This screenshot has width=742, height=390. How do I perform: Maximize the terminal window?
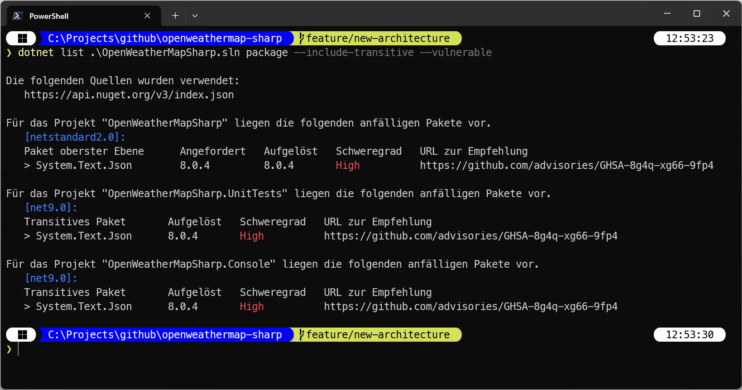pyautogui.click(x=697, y=14)
